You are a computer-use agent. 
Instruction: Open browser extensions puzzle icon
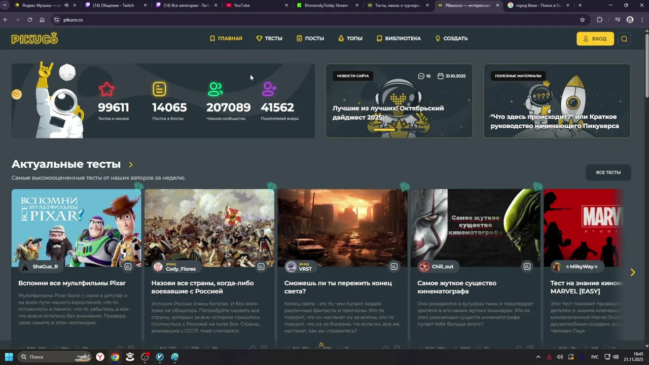point(600,20)
